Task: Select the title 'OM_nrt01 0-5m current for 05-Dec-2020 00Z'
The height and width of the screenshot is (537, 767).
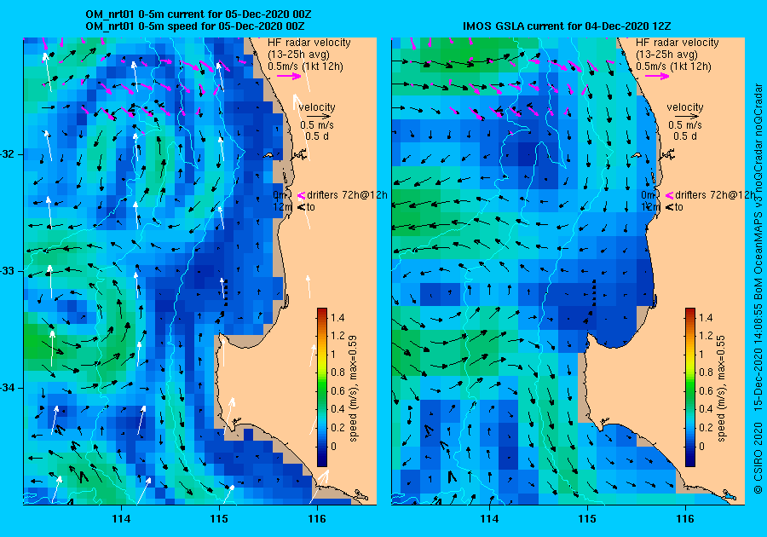Action: (199, 14)
